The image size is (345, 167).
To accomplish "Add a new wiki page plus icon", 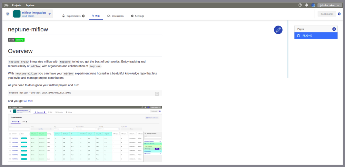I will (x=334, y=29).
